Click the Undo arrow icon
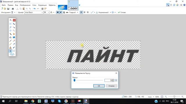This screenshot has width=186, height=104. [35, 9]
